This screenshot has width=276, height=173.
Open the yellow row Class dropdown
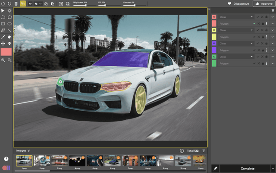click(236, 30)
